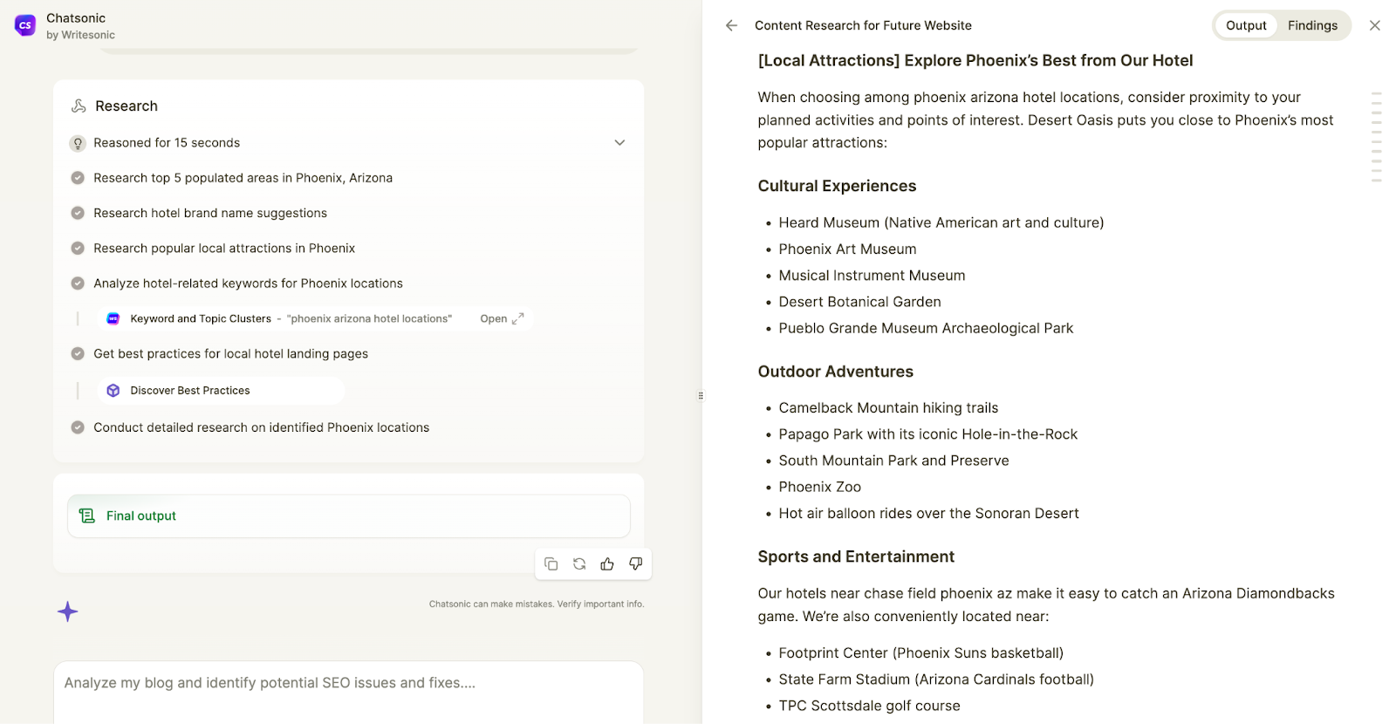Give the response a thumbs up
The height and width of the screenshot is (724, 1396).
(607, 564)
